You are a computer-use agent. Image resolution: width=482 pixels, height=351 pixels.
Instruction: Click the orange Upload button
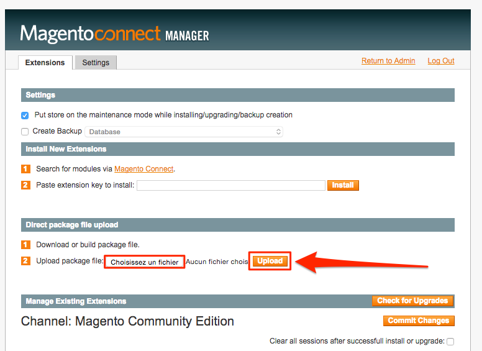point(270,261)
